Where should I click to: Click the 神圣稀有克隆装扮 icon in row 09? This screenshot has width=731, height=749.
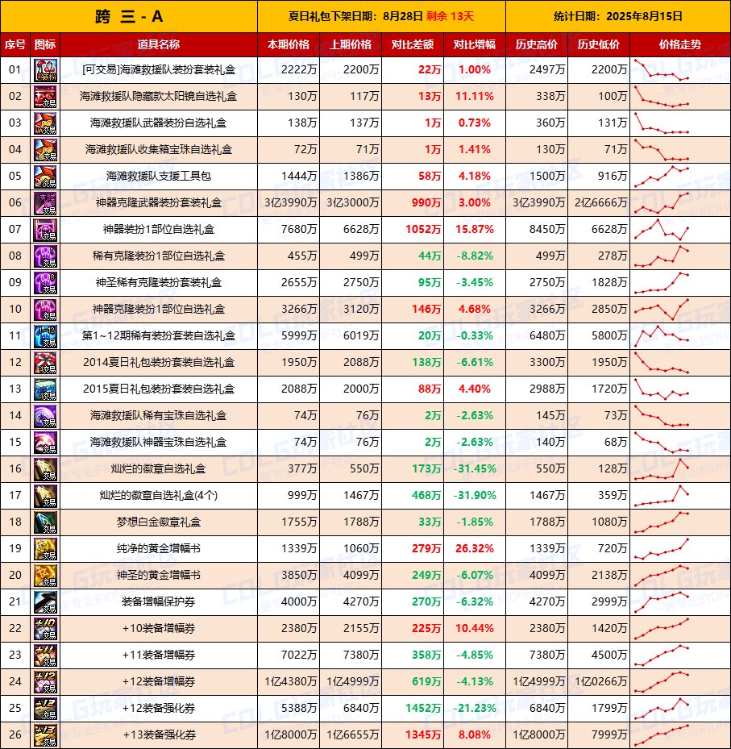coord(45,283)
